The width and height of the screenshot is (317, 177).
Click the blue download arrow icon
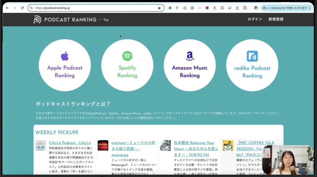click(x=237, y=8)
